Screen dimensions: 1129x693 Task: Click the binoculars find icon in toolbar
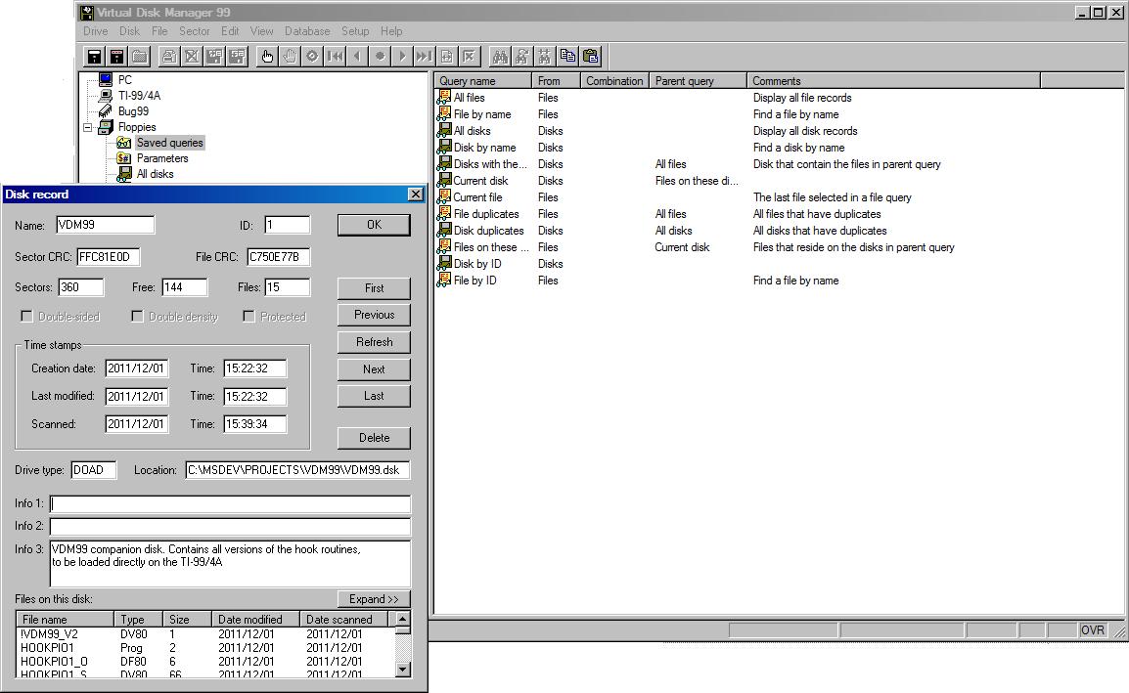coord(500,57)
